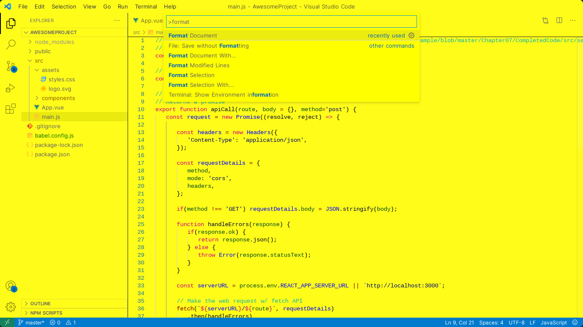This screenshot has width=583, height=327.
Task: Click the remote window indicator in status bar
Action: pyautogui.click(x=7, y=322)
